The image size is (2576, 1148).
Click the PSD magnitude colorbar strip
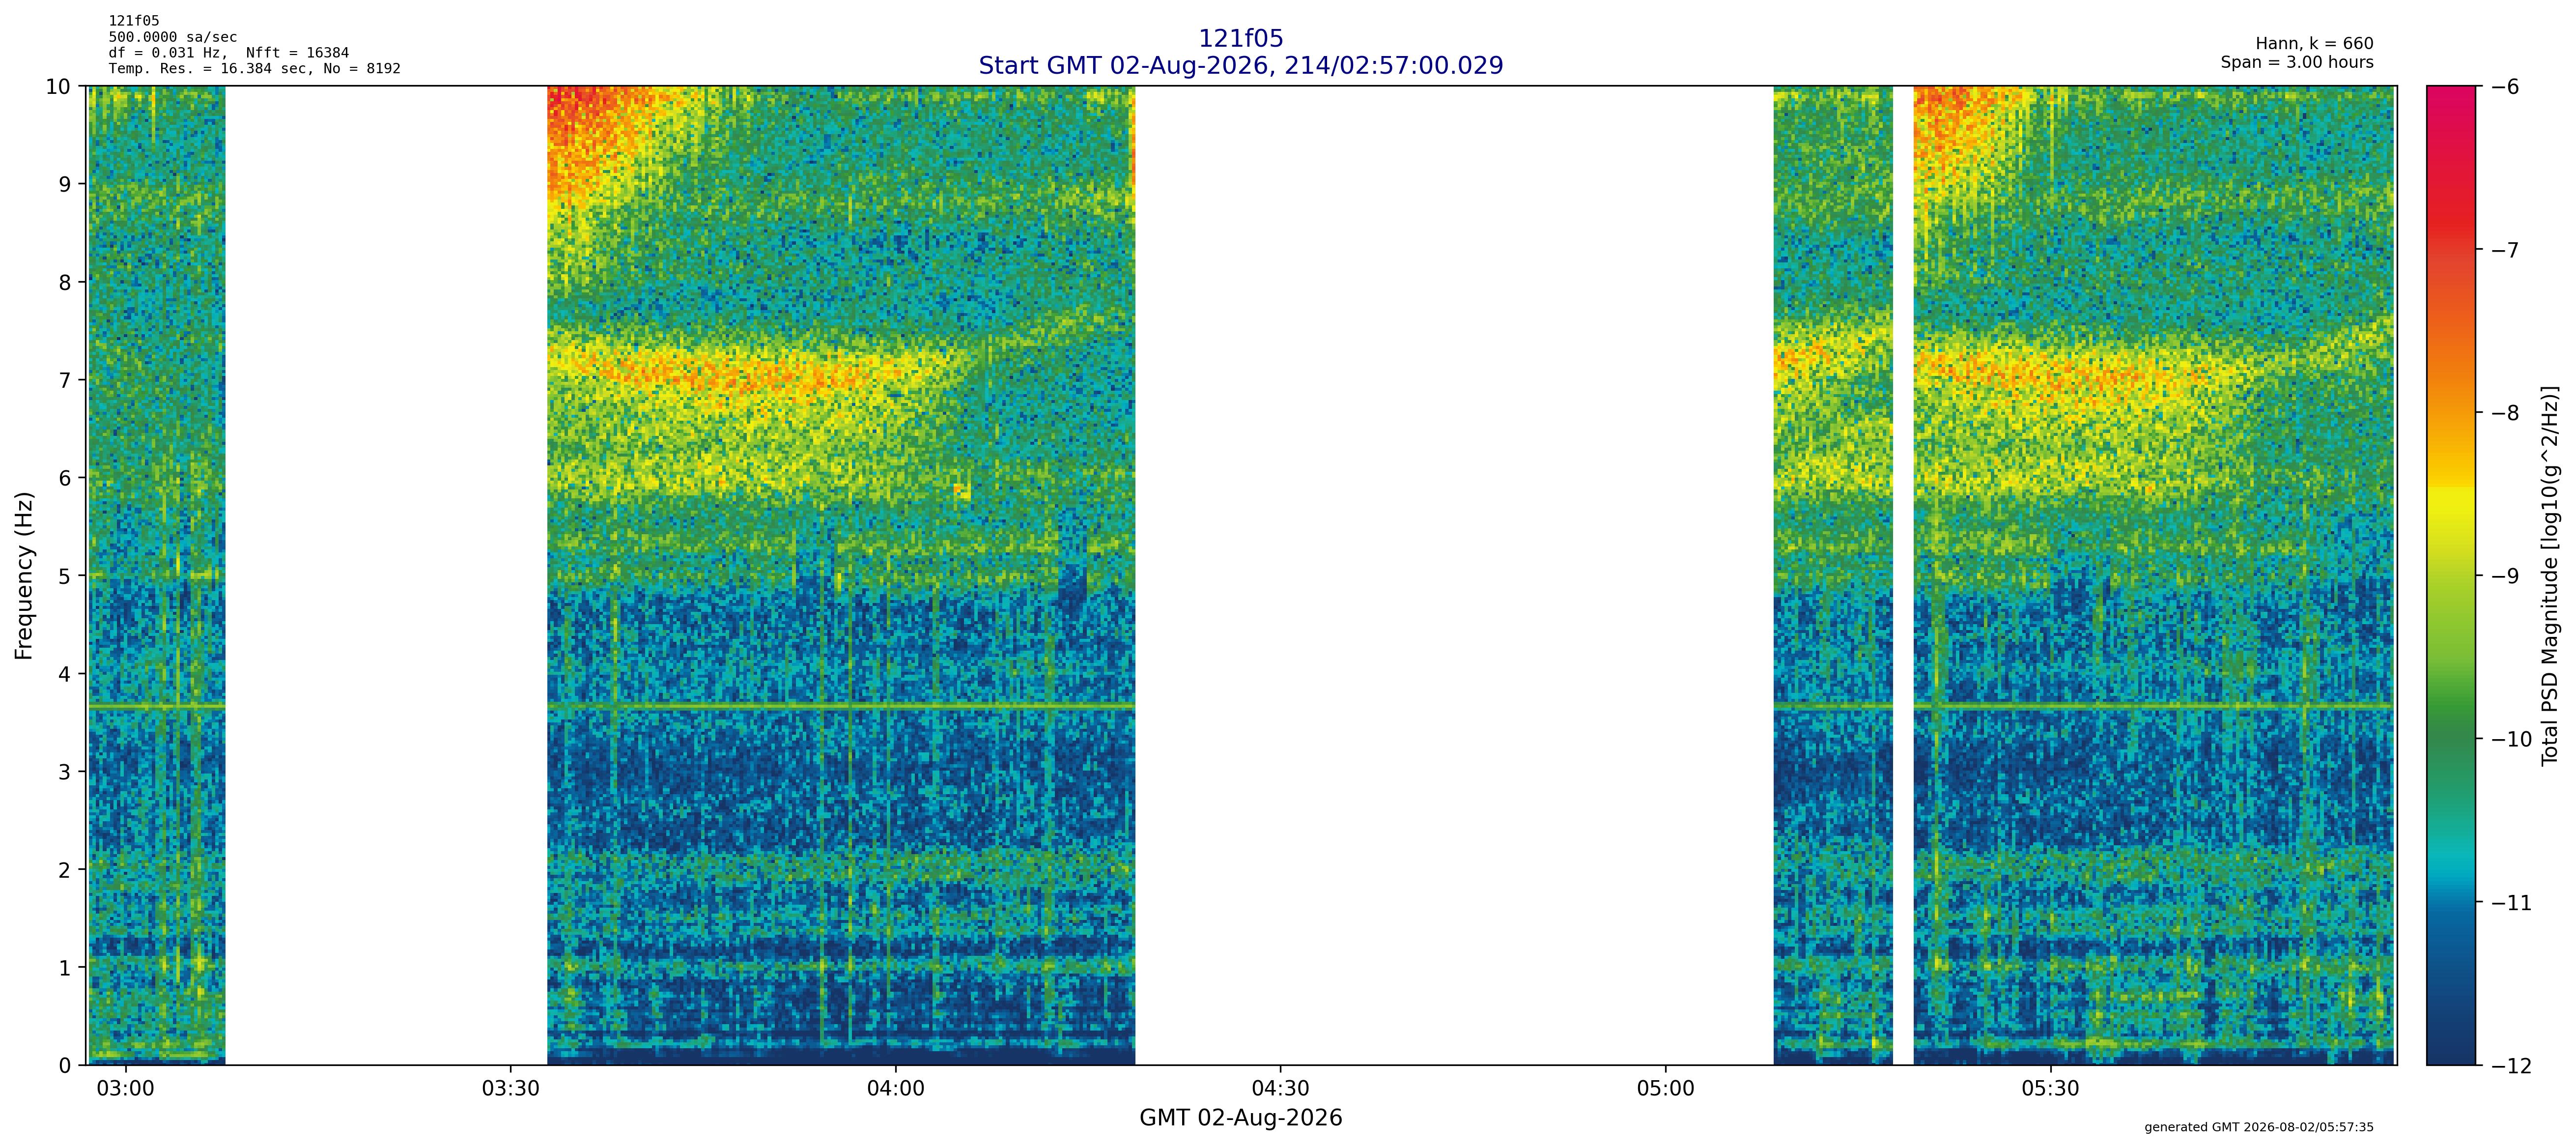click(x=2451, y=575)
